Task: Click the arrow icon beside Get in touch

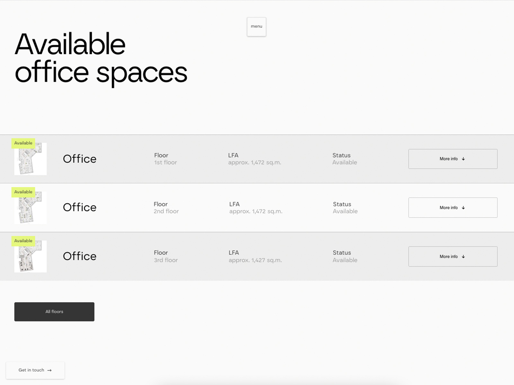Action: coord(49,370)
